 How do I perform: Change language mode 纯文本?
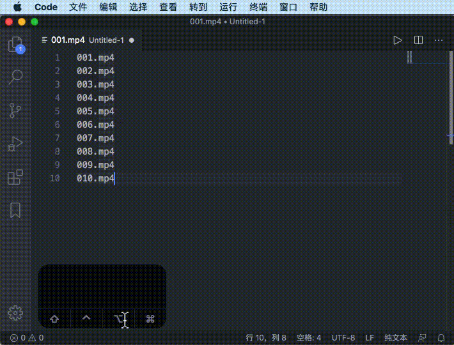pos(396,338)
